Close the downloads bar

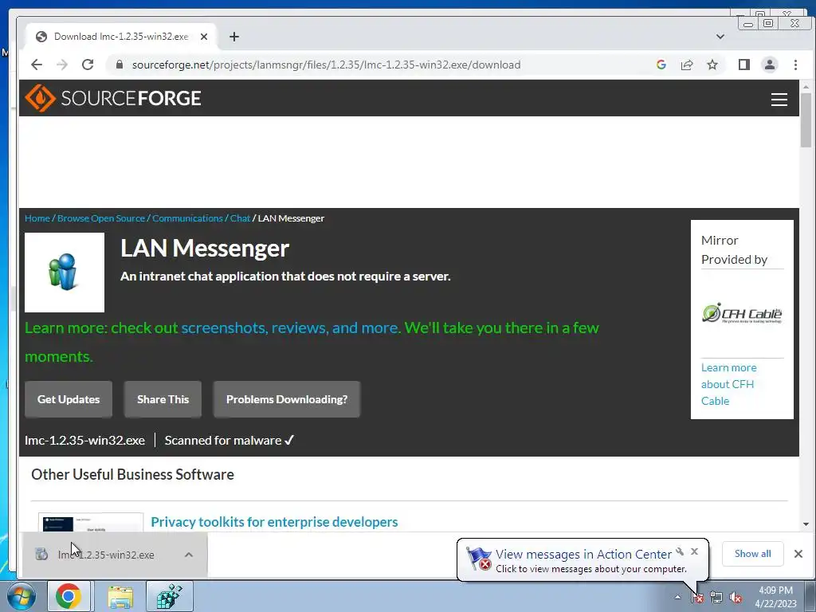click(x=798, y=554)
